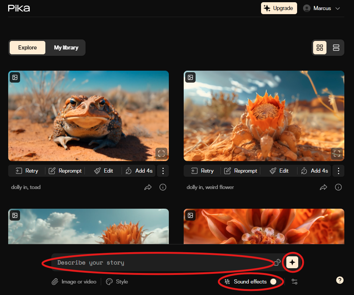Open the orange petals close-up thumbnail

point(264,226)
